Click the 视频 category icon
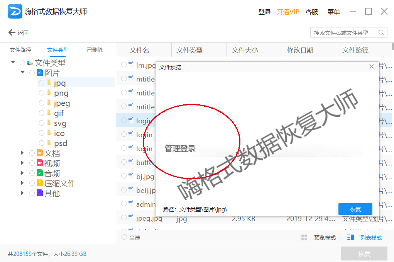The image size is (394, 262). [x=40, y=163]
